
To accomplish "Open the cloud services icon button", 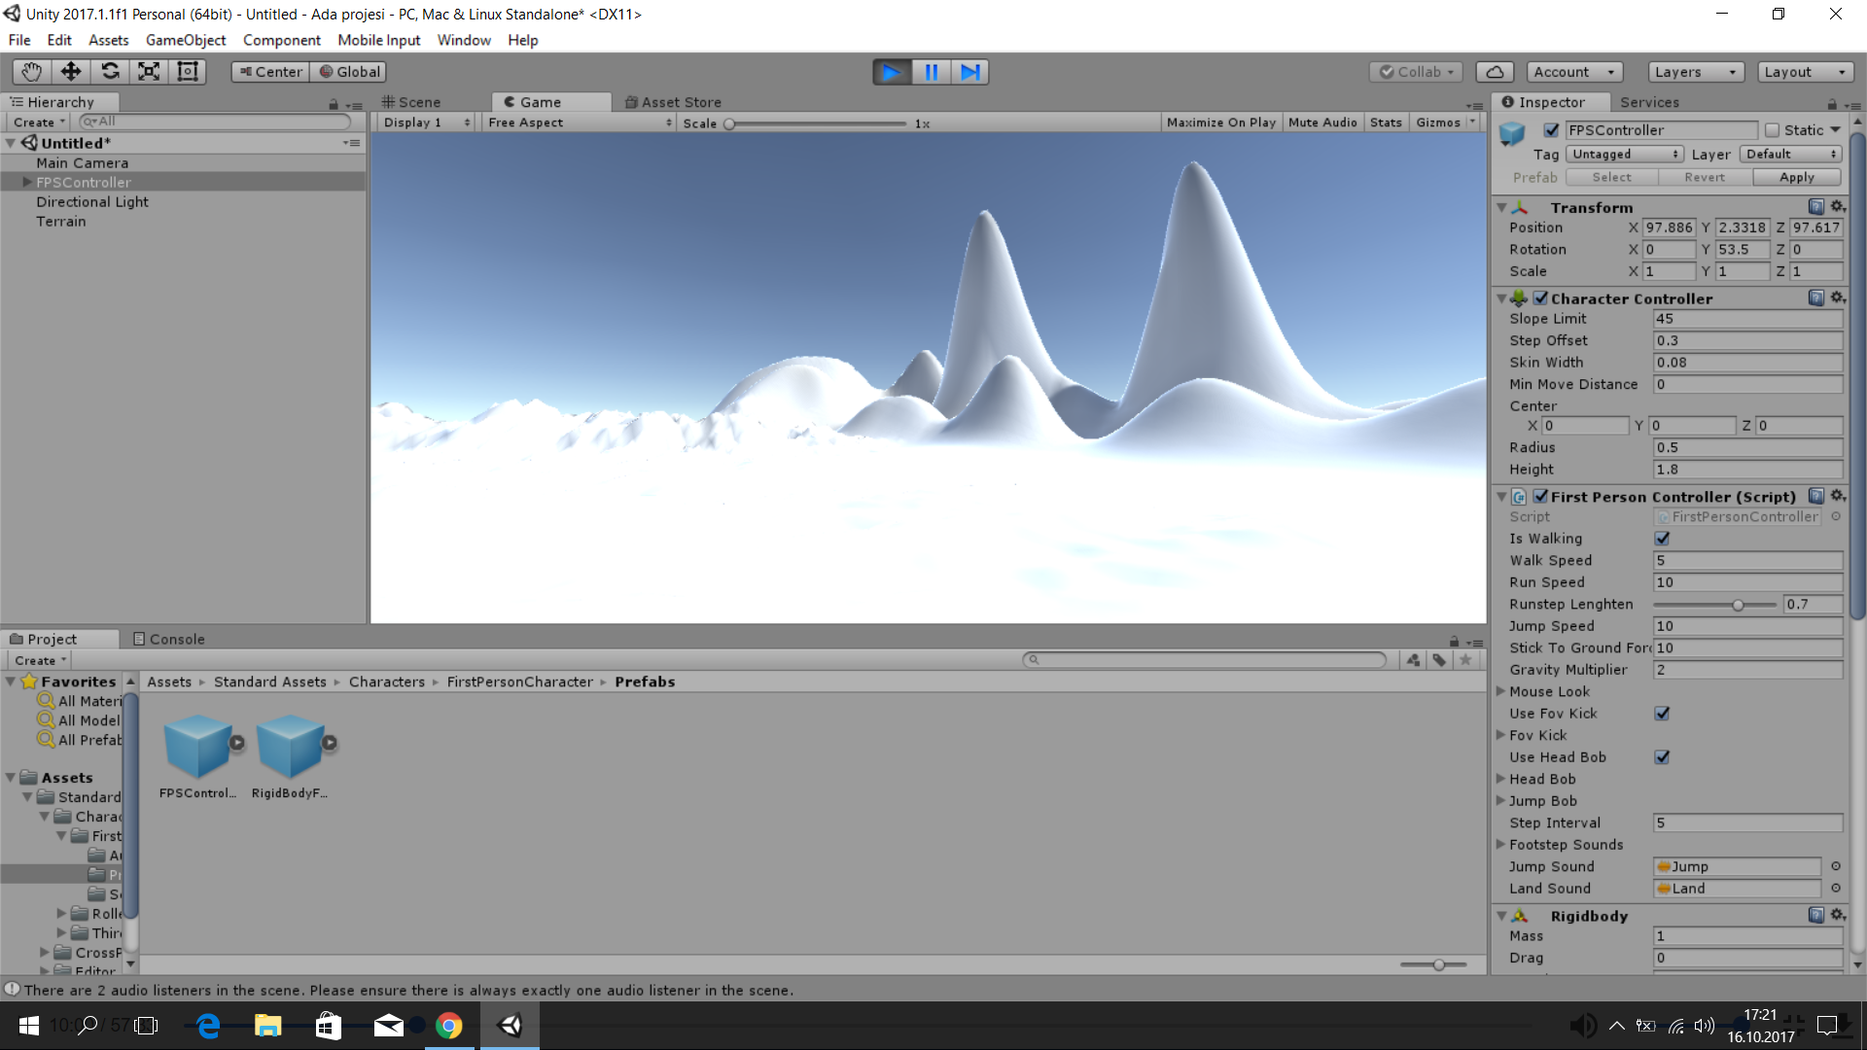I will pyautogui.click(x=1495, y=72).
